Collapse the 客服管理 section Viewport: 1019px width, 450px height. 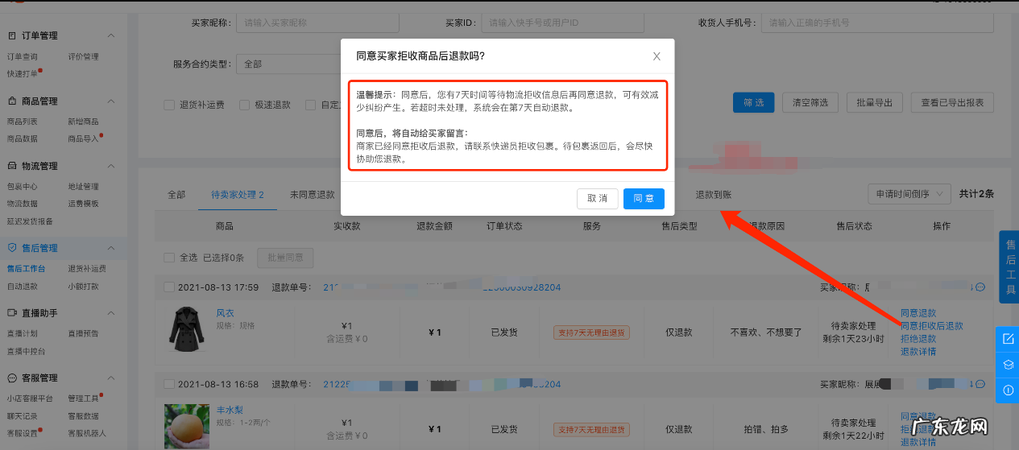click(x=111, y=378)
